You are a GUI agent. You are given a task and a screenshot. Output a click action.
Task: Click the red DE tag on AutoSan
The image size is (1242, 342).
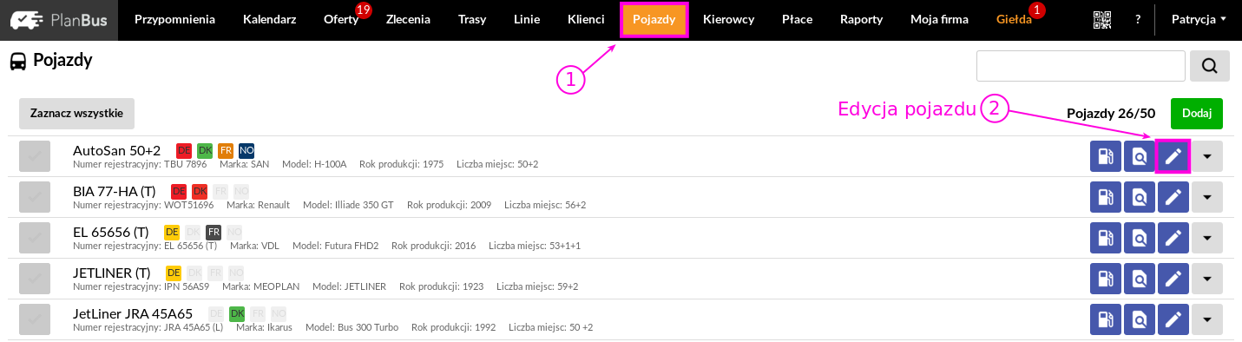click(184, 150)
